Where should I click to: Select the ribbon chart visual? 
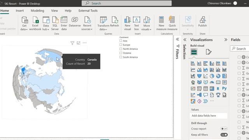pos(224,70)
